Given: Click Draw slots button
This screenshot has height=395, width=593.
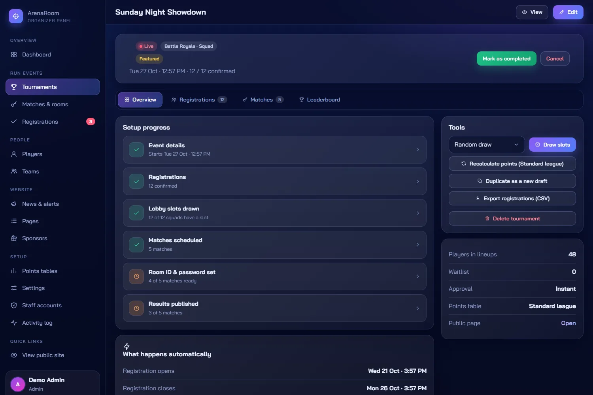Looking at the screenshot, I should [552, 145].
